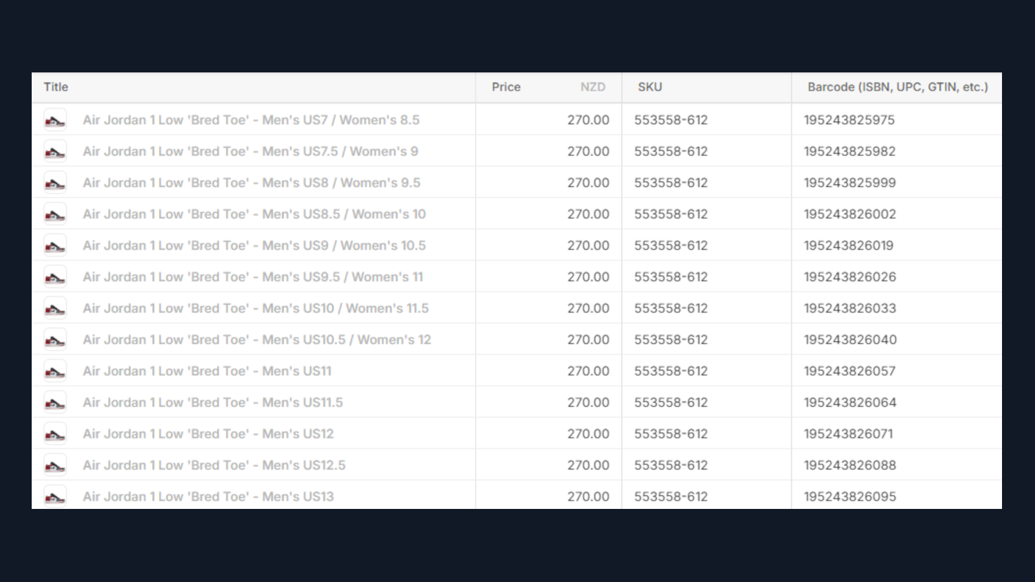
Task: Click barcode 195243826095
Action: [850, 496]
